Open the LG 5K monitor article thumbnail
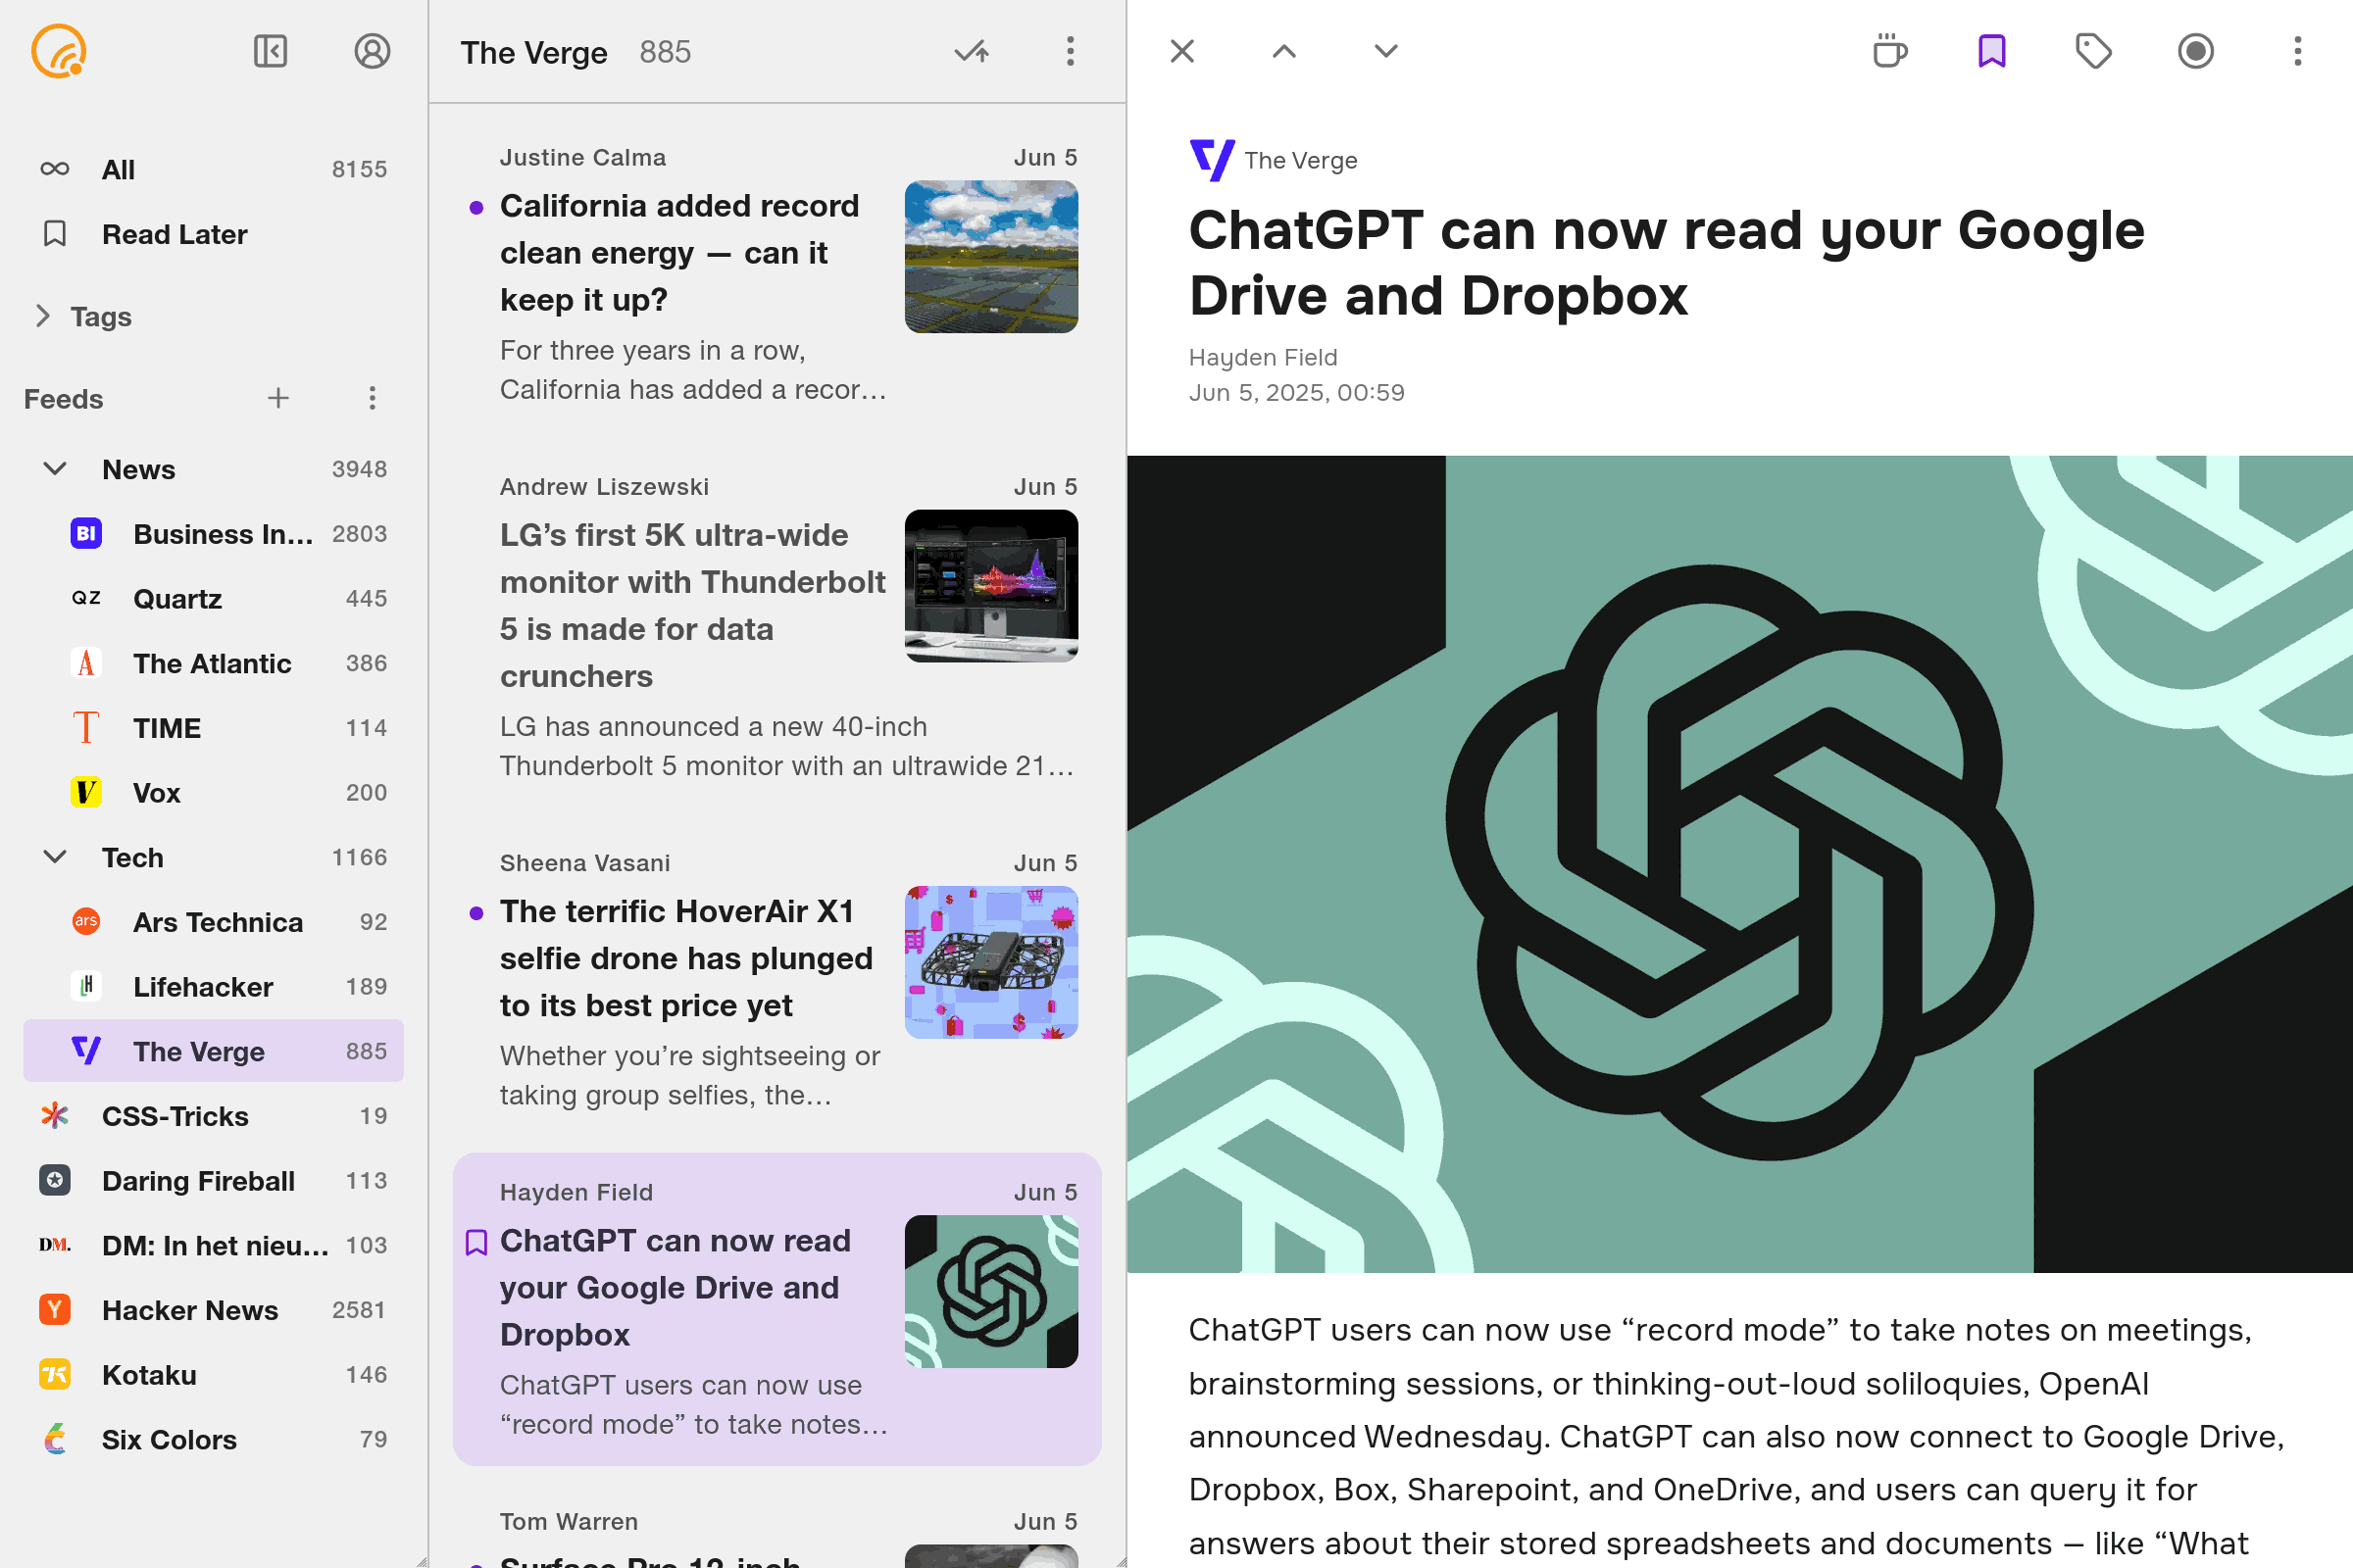Screen dimensions: 2353x1568 [x=990, y=586]
